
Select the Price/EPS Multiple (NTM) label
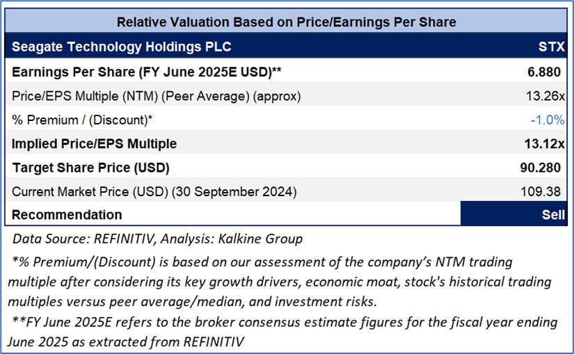pyautogui.click(x=157, y=96)
